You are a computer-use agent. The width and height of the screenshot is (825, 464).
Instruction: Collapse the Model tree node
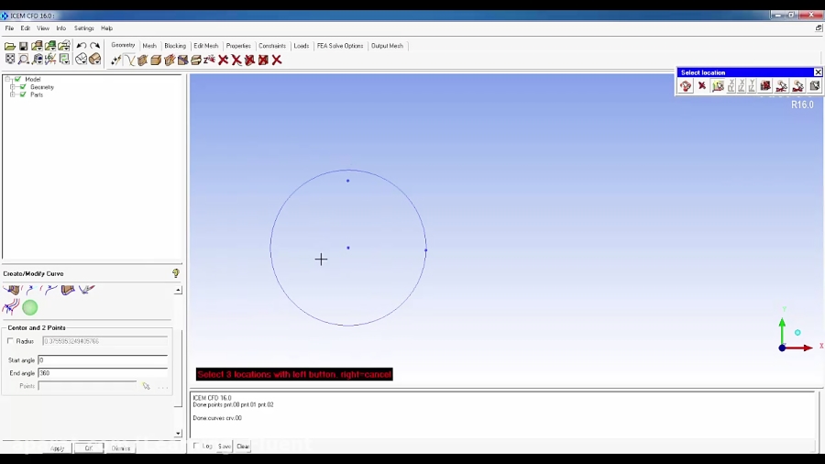point(7,80)
